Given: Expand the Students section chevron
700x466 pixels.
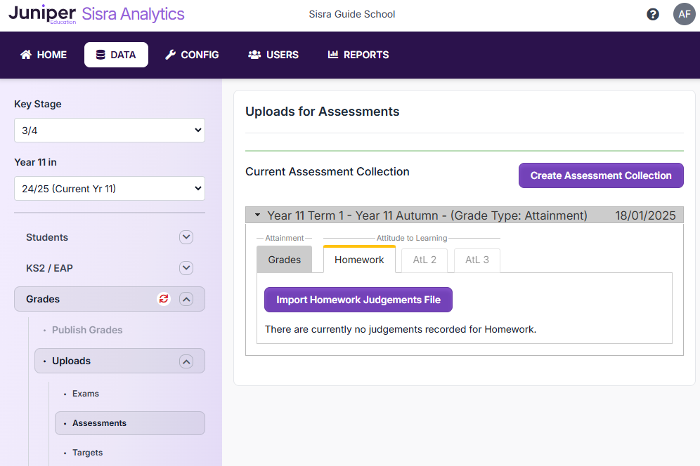Looking at the screenshot, I should [x=186, y=237].
